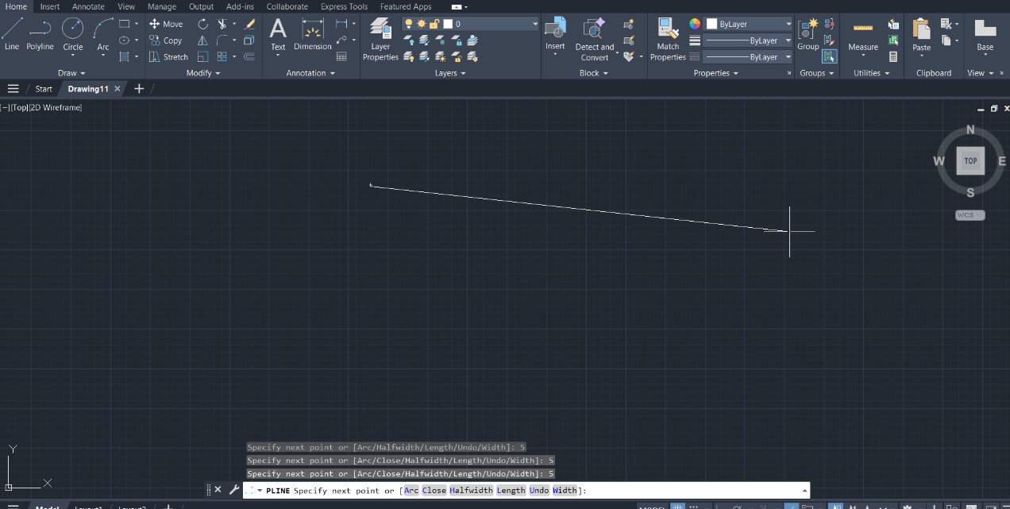Click the Detect and Convert tool
This screenshot has height=509, width=1010.
coord(594,38)
